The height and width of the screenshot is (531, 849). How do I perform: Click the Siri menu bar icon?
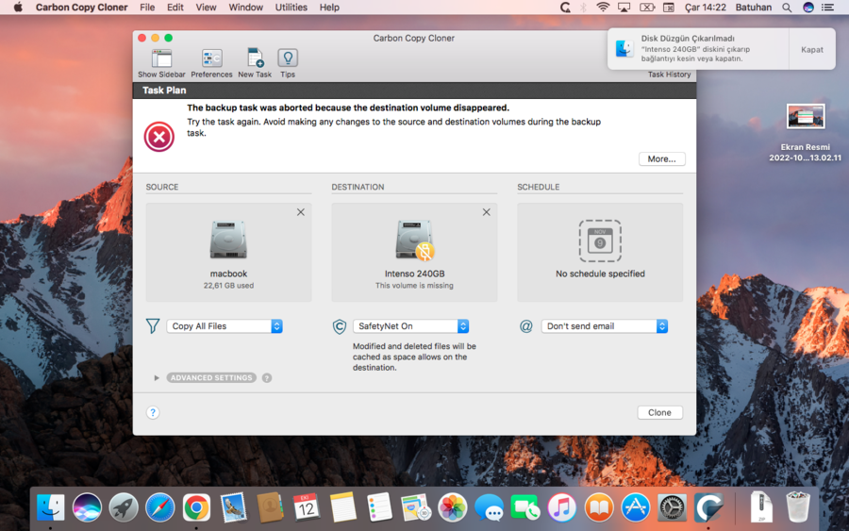click(807, 7)
